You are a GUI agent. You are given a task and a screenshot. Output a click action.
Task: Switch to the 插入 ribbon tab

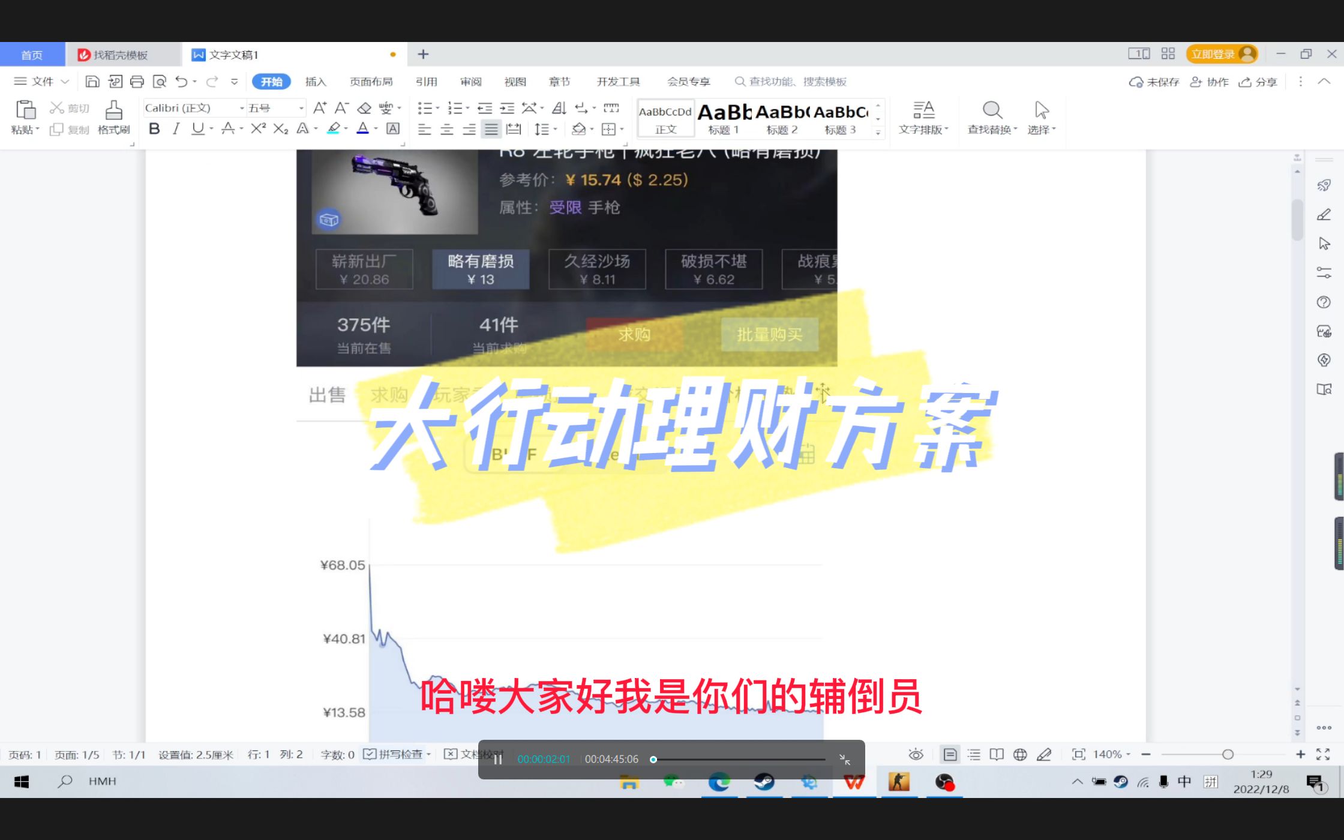316,82
